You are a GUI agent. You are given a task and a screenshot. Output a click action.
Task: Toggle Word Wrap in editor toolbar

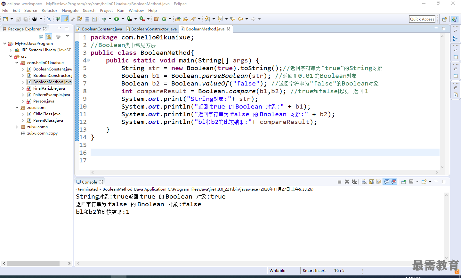click(x=80, y=19)
